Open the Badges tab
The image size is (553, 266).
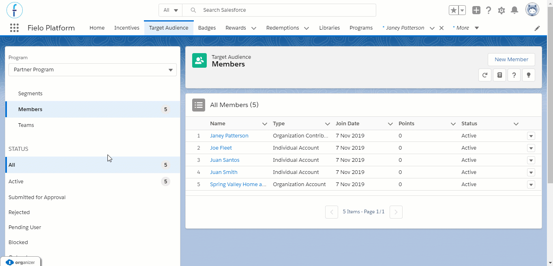pyautogui.click(x=207, y=28)
